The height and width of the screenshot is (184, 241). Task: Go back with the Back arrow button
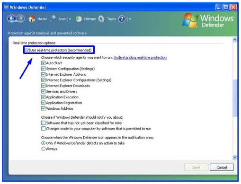pos(11,19)
